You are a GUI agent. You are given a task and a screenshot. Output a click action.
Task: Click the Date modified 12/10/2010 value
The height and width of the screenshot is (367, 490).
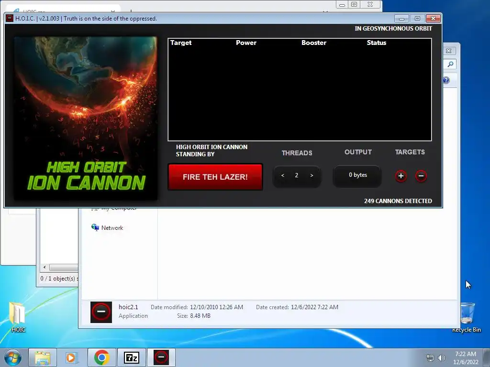[216, 307]
